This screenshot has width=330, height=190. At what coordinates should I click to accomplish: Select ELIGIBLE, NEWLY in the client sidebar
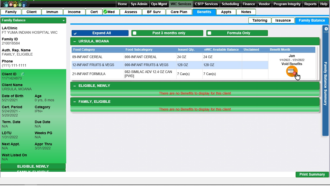33,166
